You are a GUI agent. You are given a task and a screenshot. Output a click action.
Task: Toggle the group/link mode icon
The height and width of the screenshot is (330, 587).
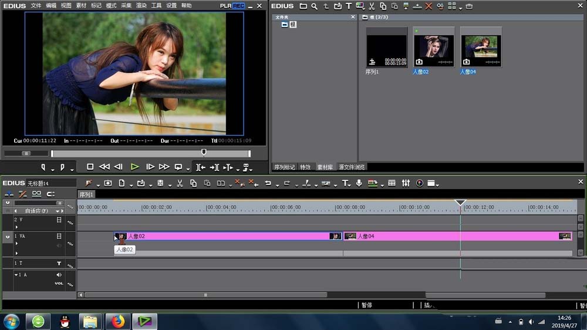tap(36, 194)
